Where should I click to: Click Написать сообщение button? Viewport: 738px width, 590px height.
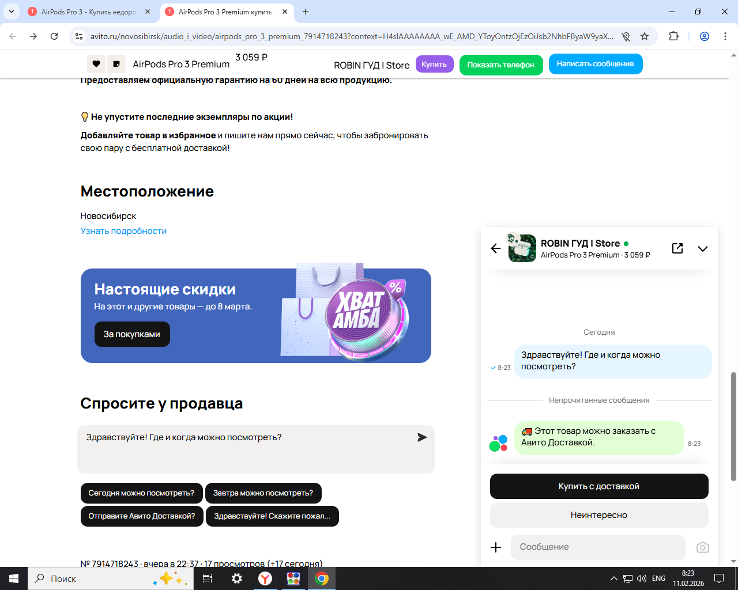(595, 64)
